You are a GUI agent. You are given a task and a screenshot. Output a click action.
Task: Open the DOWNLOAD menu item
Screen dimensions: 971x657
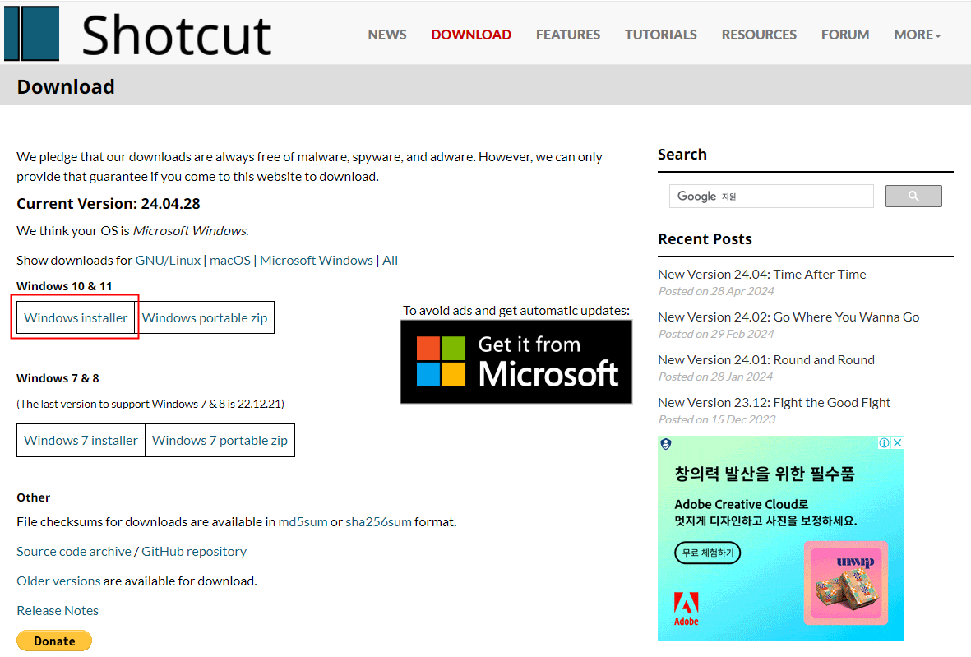click(471, 35)
